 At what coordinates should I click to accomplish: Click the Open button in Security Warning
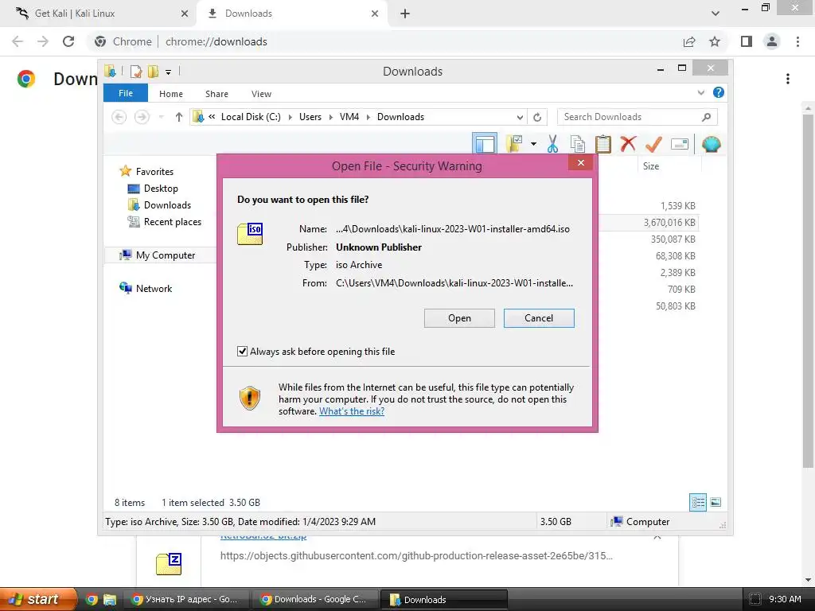tap(459, 318)
